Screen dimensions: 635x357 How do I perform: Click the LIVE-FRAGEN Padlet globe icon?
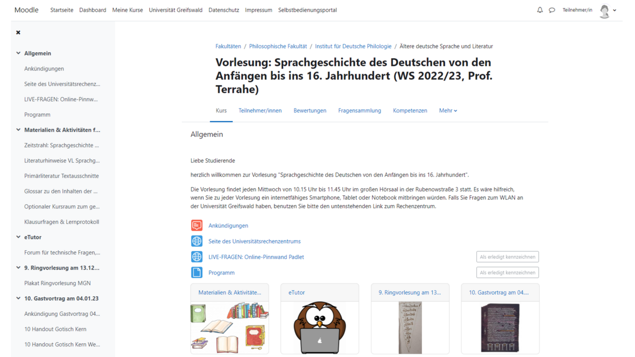[197, 257]
